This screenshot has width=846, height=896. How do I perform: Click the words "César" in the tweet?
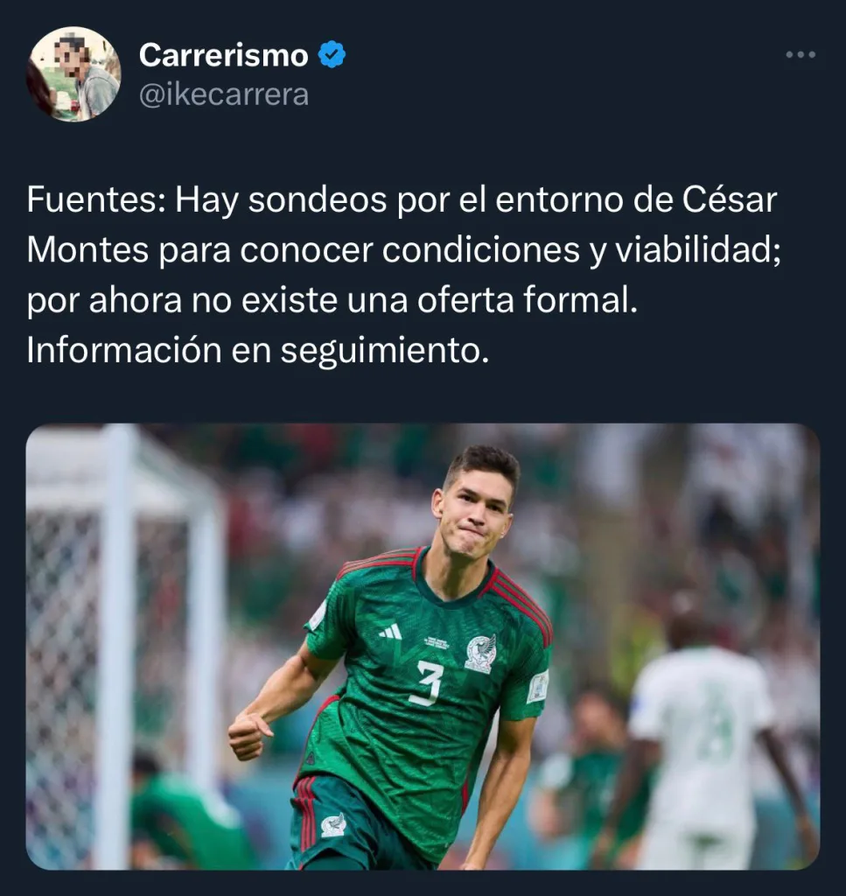tap(730, 200)
